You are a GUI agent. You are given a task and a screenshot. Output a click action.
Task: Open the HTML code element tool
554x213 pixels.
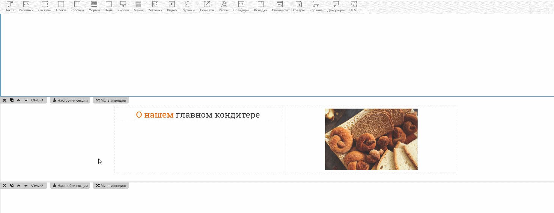[x=354, y=7]
